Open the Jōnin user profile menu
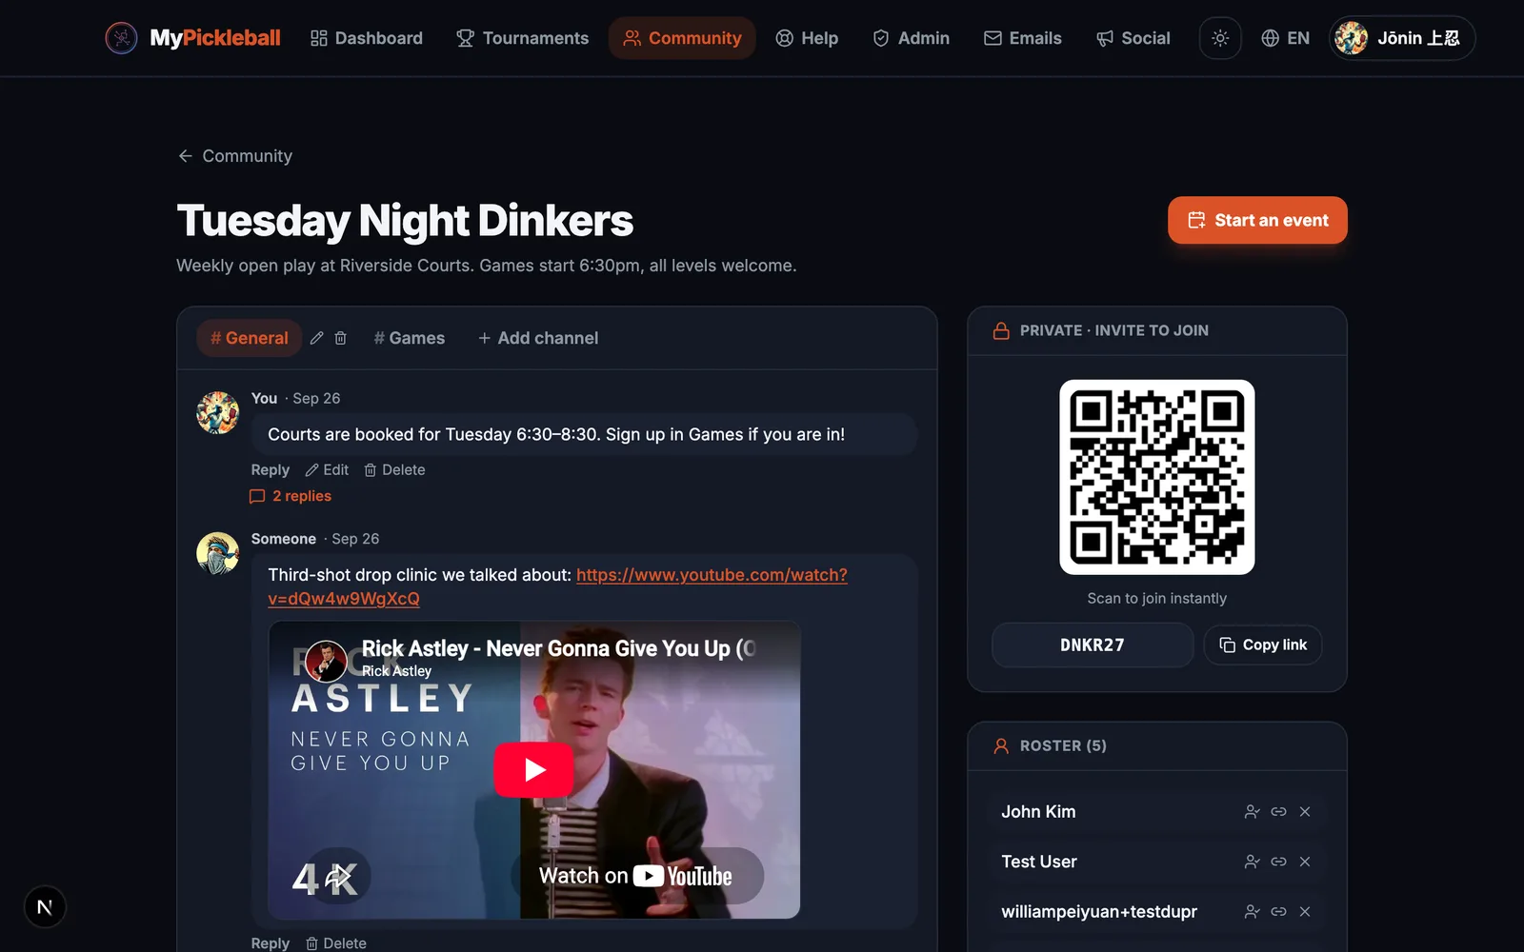The image size is (1524, 952). [1402, 38]
